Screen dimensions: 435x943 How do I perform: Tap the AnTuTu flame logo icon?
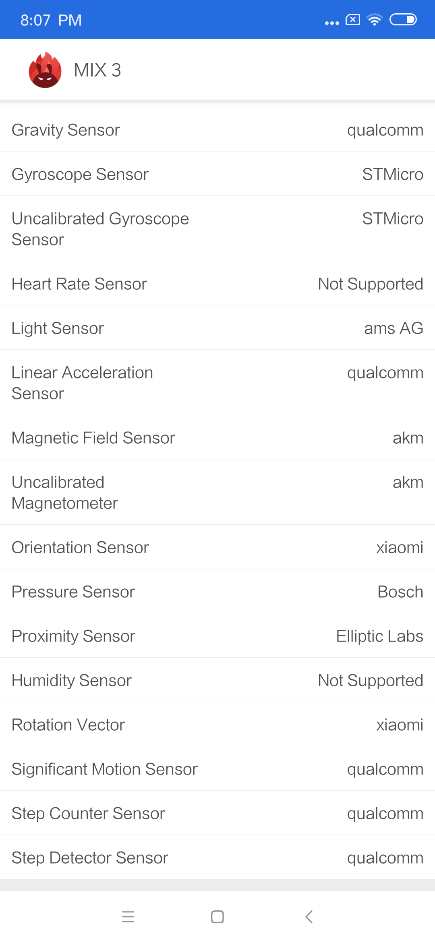[45, 70]
